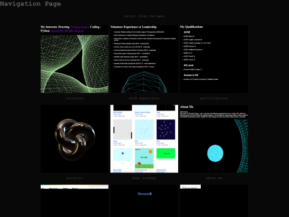Click the Display Mouse Position title link
Image resolution: width=289 pixels, height=217 pixels.
tap(143, 112)
